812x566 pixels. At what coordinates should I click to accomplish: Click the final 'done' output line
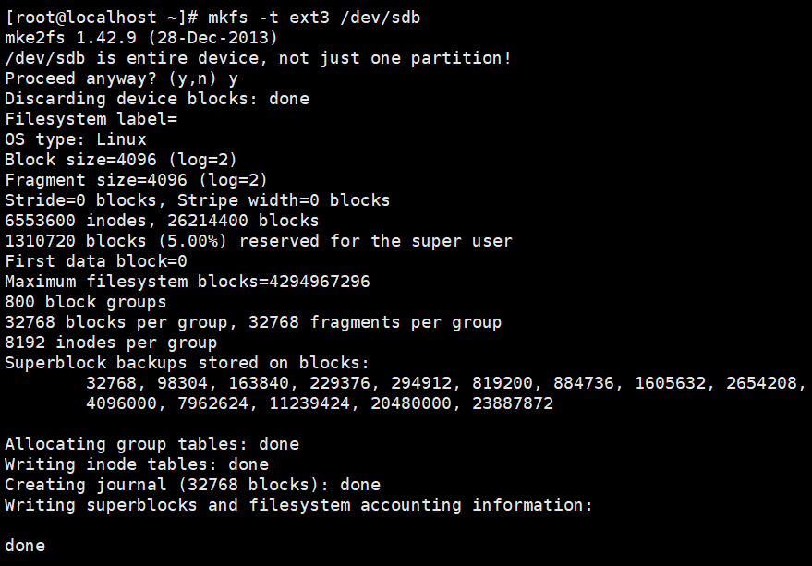point(25,546)
